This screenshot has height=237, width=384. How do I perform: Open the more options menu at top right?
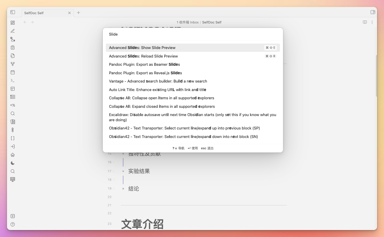(x=372, y=22)
